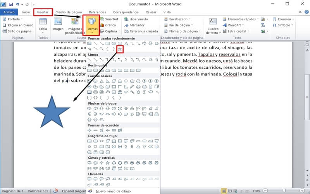Viewport: 310px width, 194px height.
Task: Click the 110% zoom level
Action: [x=256, y=191]
